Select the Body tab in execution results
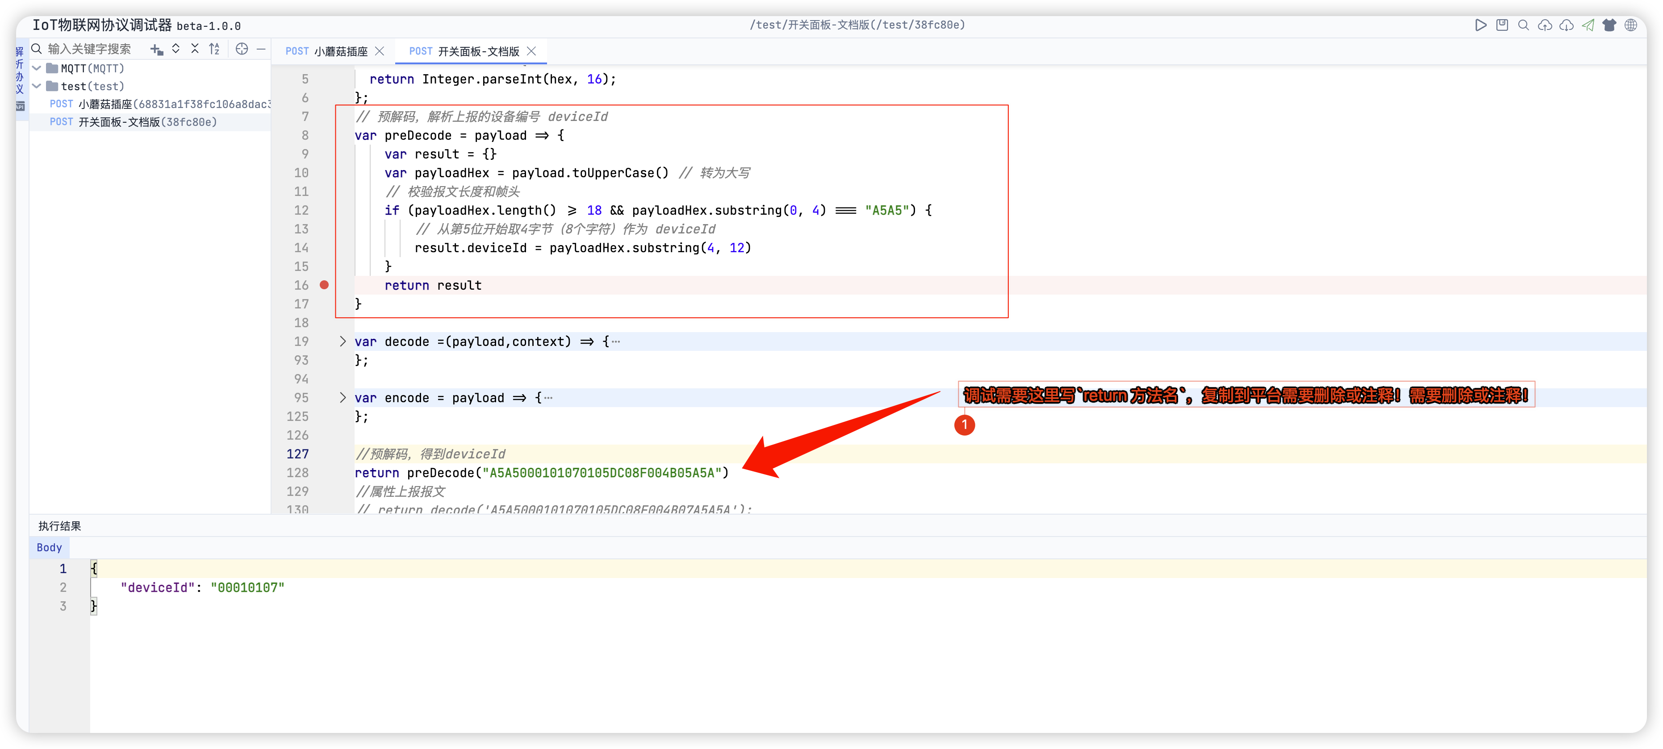The width and height of the screenshot is (1663, 749). (49, 547)
